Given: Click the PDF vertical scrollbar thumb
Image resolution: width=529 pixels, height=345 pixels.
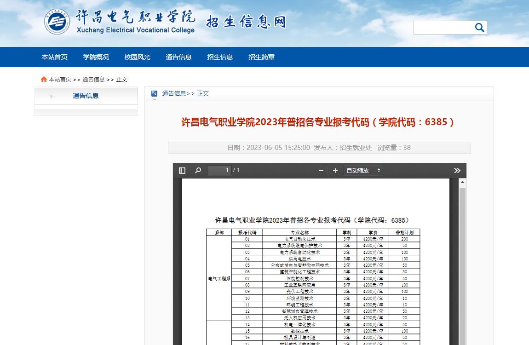Looking at the screenshot, I should (x=463, y=266).
